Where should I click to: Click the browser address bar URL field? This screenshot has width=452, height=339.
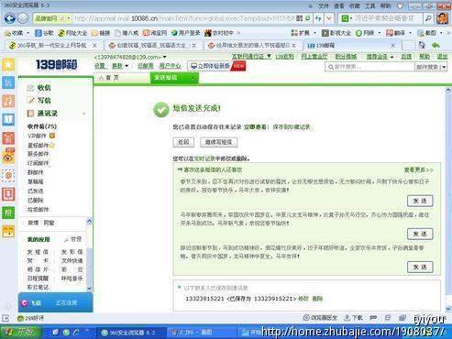tap(184, 18)
